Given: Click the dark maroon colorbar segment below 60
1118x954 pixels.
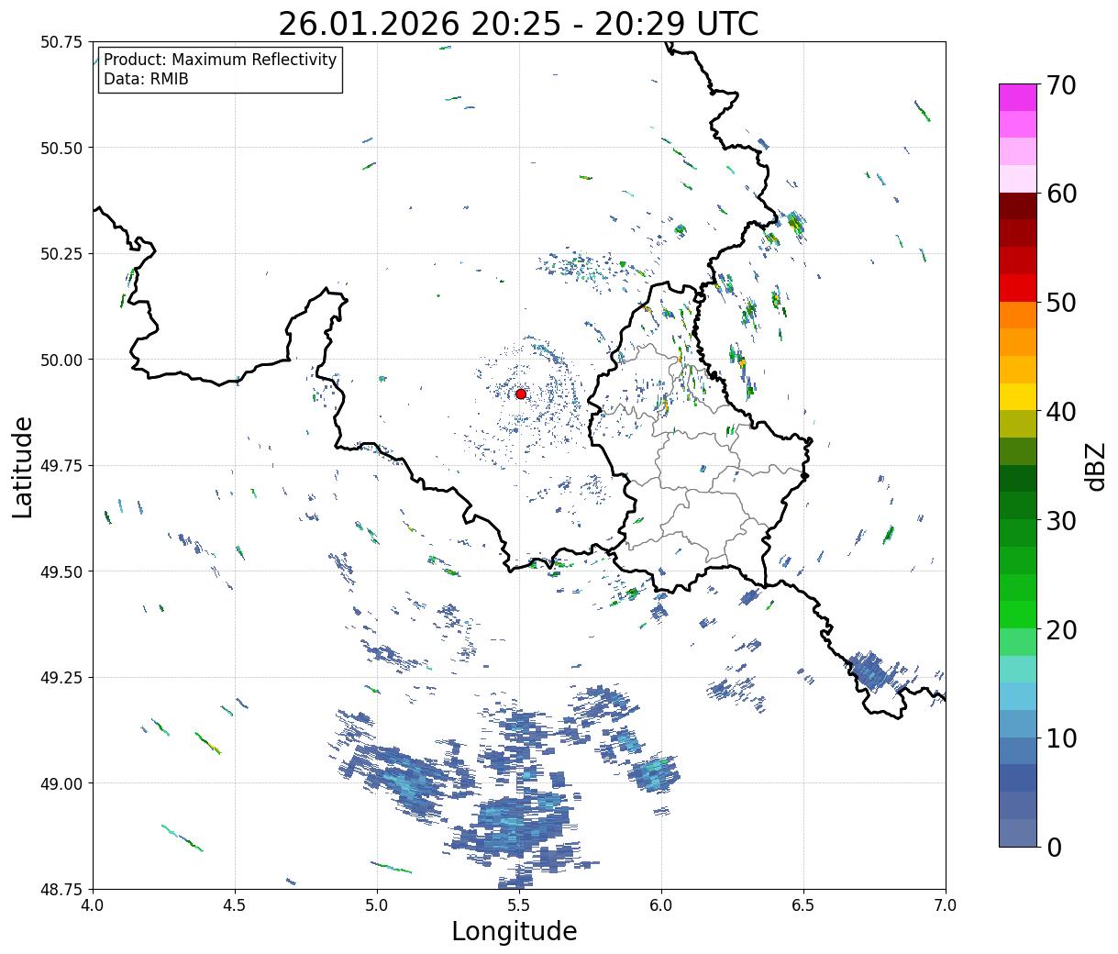Looking at the screenshot, I should pos(1018,206).
